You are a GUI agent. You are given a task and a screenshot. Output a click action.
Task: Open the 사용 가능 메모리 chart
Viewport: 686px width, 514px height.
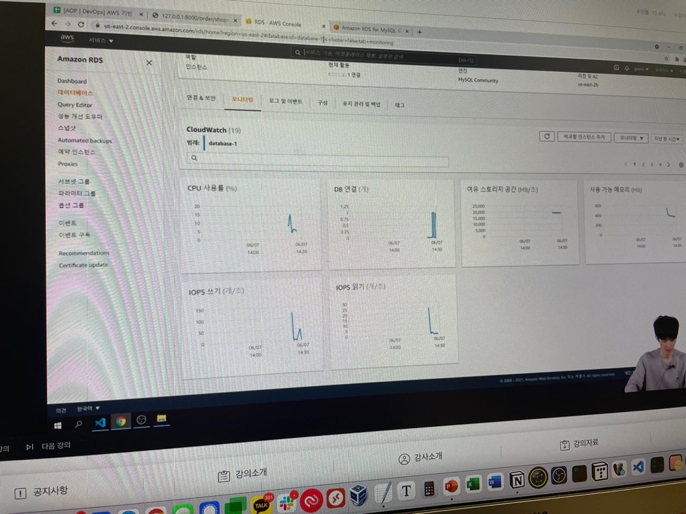[x=636, y=222]
